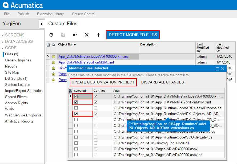This screenshot has height=164, width=237.
Task: Click the Refresh icon in Custom Files toolbar
Action: (51, 35)
